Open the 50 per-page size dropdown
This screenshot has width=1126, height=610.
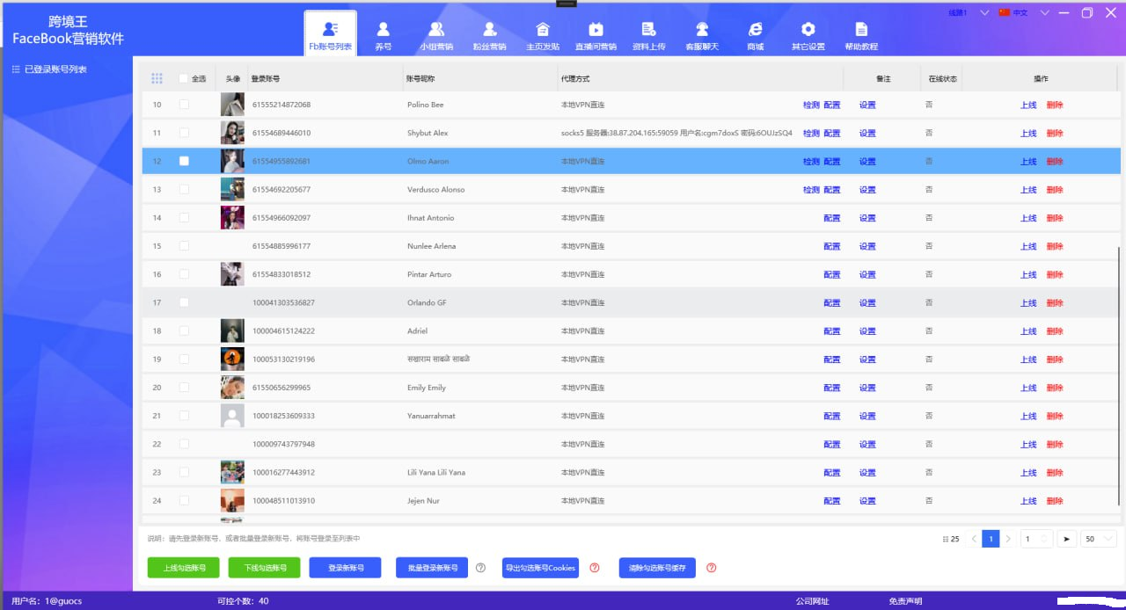pos(1099,539)
